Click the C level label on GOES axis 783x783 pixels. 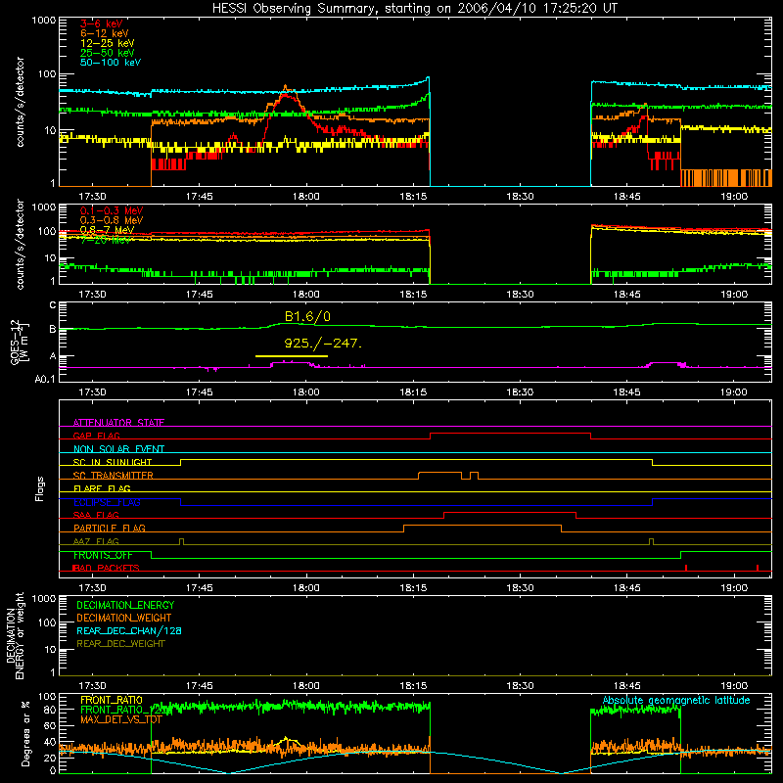[53, 305]
